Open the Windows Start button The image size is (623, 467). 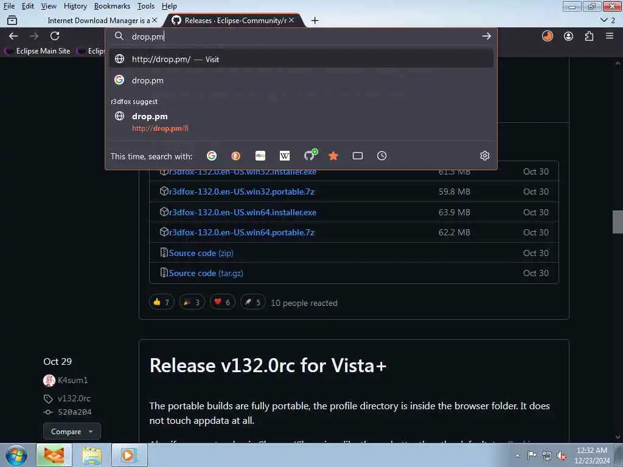[16, 455]
